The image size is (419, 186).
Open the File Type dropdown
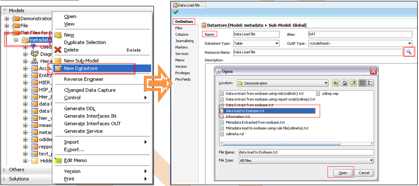371,160
